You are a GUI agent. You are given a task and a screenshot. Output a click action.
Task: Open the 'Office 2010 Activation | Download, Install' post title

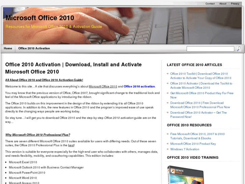pos(73,68)
